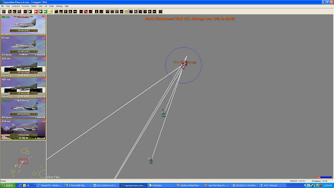Image resolution: width=334 pixels, height=188 pixels.
Task: Click the yellow-background arrow speed icon
Action: tap(50, 11)
